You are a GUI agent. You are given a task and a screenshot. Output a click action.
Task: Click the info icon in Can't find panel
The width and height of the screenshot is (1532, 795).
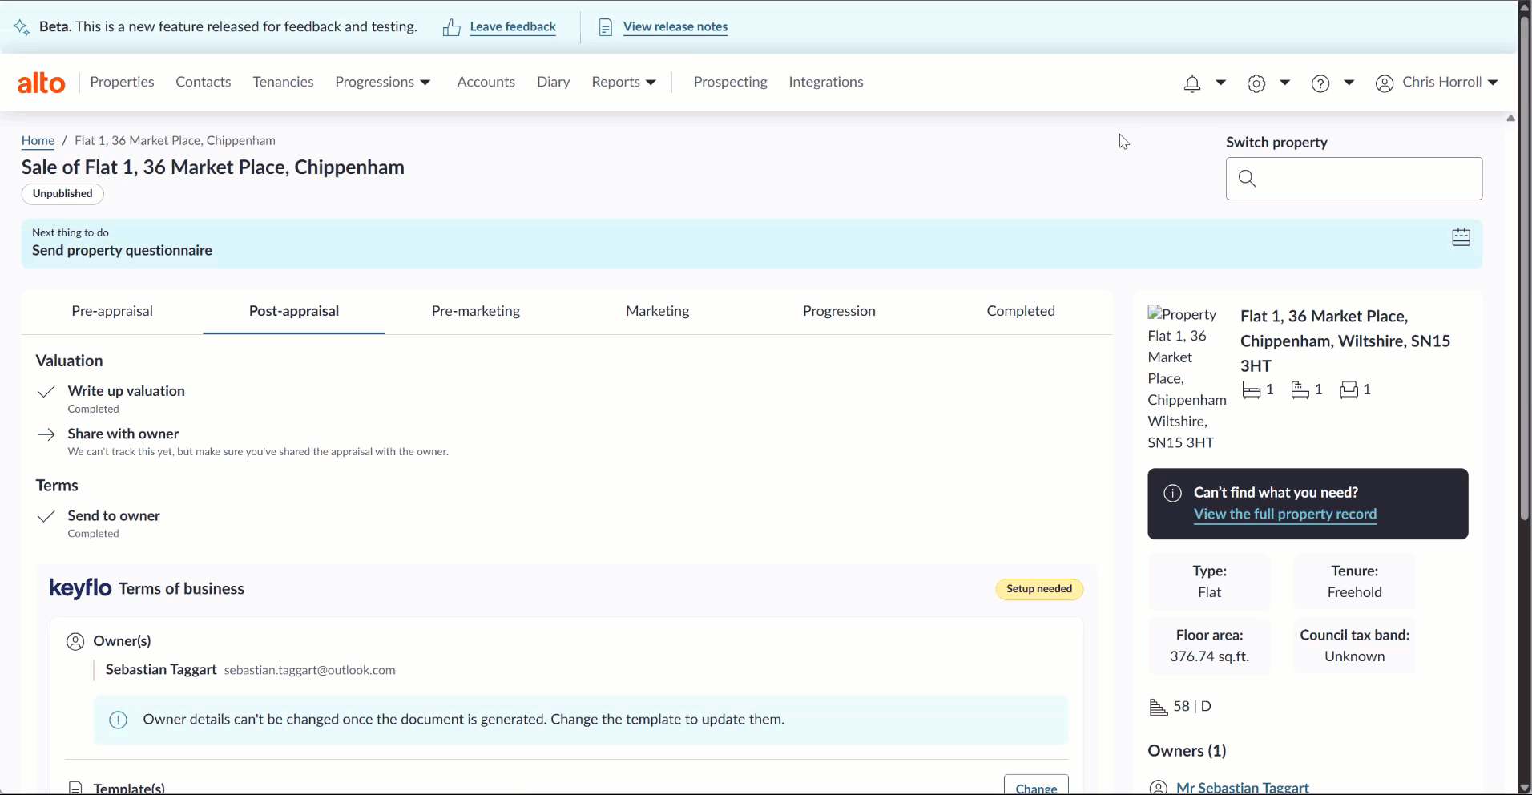[1172, 493]
